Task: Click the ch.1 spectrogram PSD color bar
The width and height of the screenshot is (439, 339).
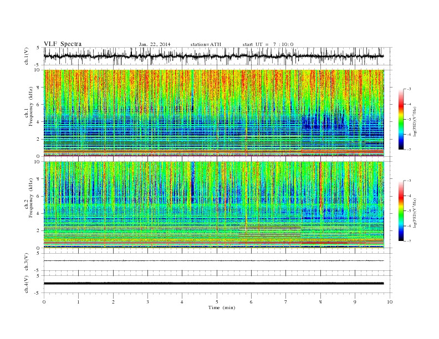Action: point(401,120)
